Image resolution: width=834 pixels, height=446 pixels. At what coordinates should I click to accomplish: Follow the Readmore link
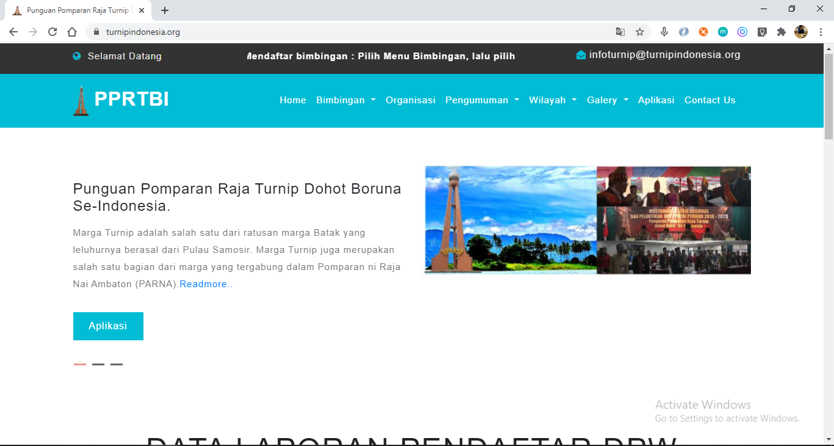pyautogui.click(x=203, y=284)
